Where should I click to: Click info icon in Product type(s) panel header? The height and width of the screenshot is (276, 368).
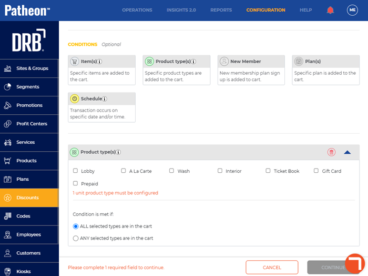tap(118, 152)
